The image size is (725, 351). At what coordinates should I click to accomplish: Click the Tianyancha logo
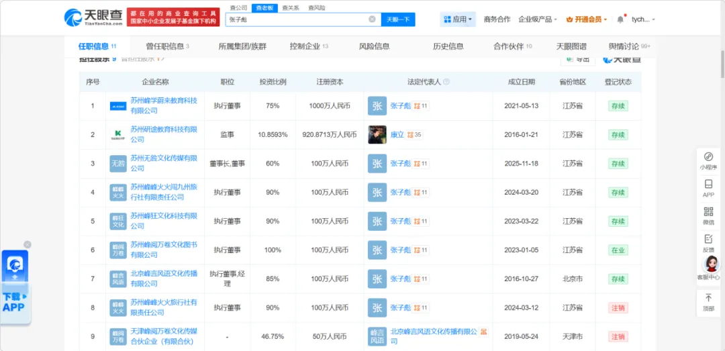pyautogui.click(x=93, y=17)
